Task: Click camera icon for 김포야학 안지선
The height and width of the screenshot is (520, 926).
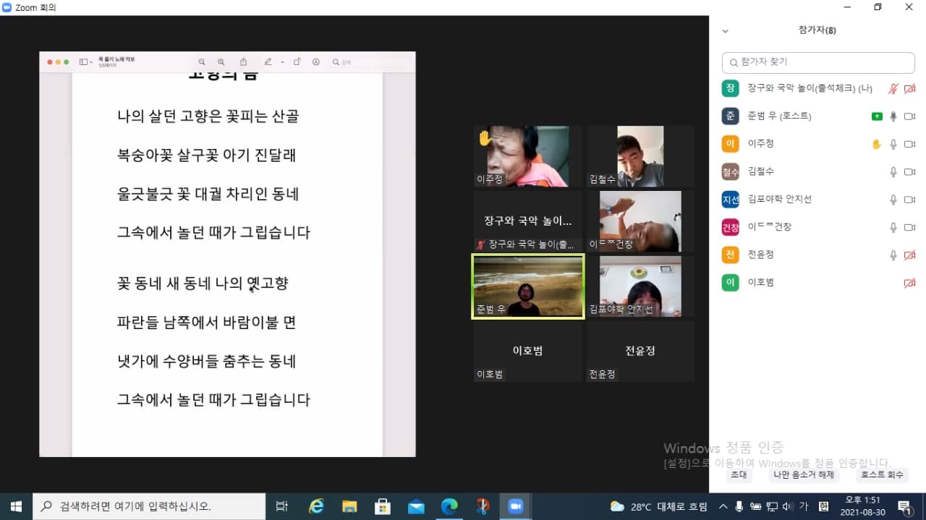Action: pyautogui.click(x=910, y=199)
